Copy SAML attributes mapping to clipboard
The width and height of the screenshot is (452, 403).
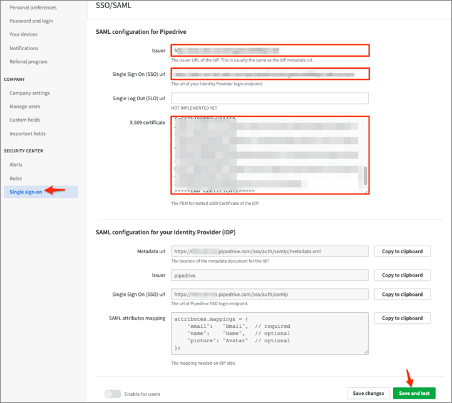coord(403,318)
